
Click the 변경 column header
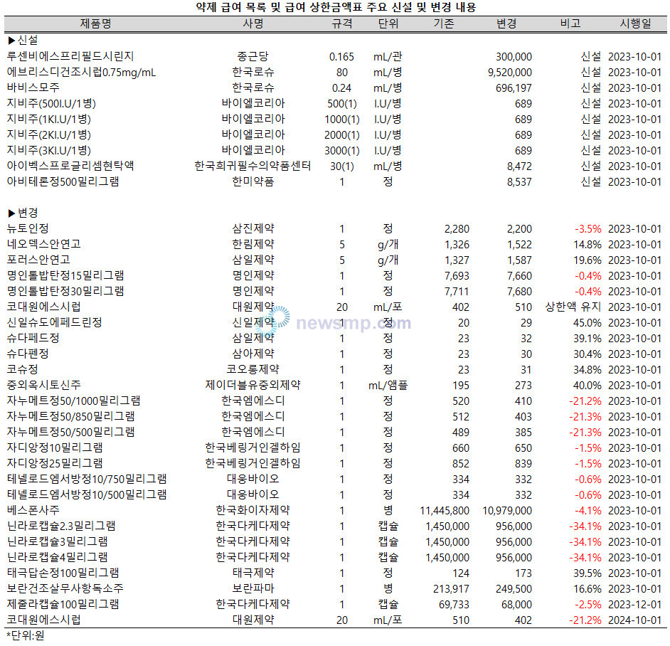(506, 23)
